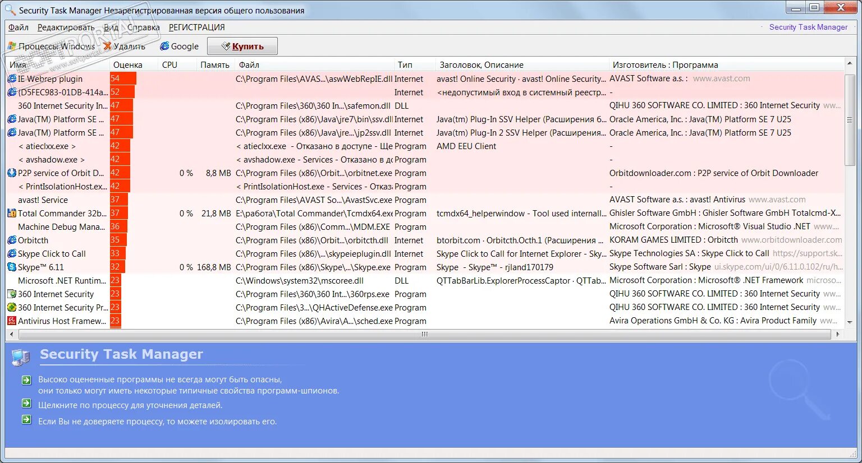
Task: Sort by the Имя column header
Action: coord(58,65)
